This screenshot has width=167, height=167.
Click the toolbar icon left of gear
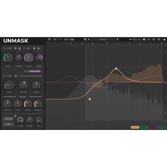(154, 39)
